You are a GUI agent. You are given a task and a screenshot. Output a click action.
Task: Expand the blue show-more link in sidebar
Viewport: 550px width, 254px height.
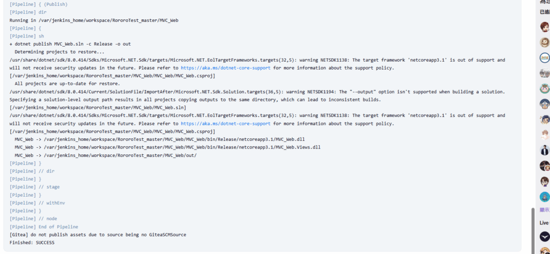click(x=544, y=210)
